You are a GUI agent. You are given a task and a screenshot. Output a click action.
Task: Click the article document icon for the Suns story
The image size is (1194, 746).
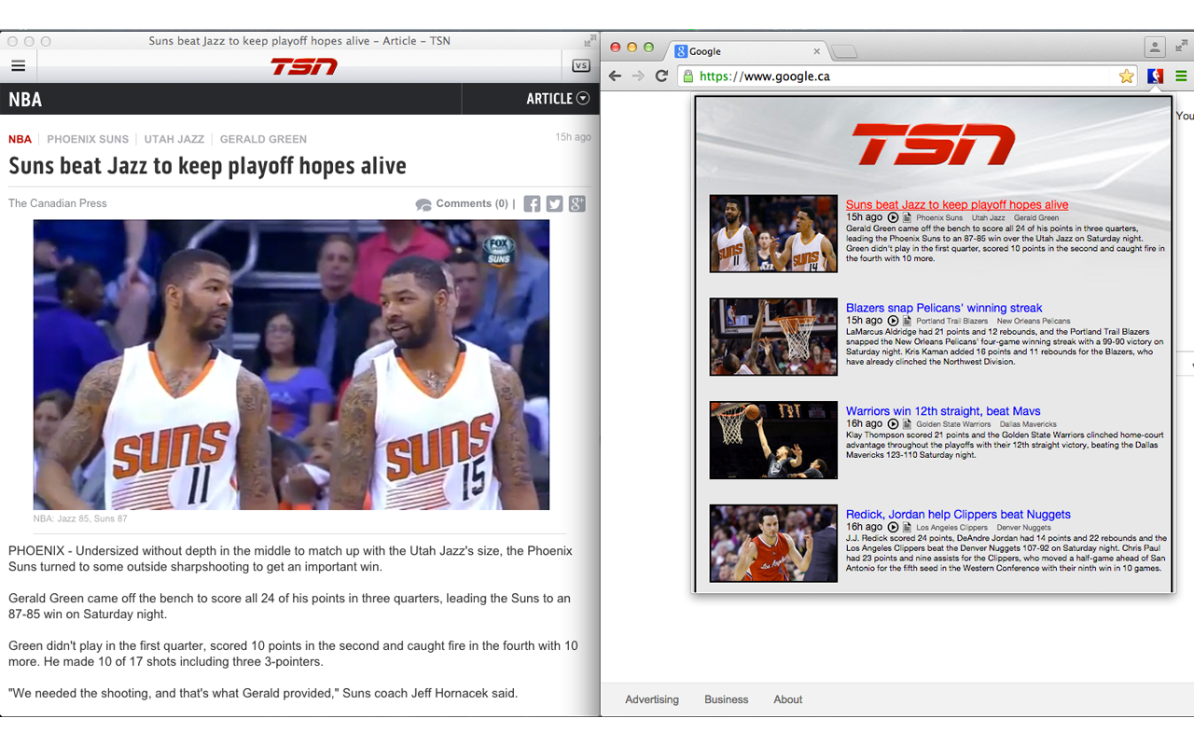tap(907, 217)
